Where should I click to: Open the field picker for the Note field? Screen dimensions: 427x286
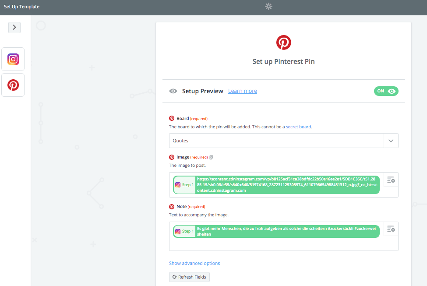[391, 229]
